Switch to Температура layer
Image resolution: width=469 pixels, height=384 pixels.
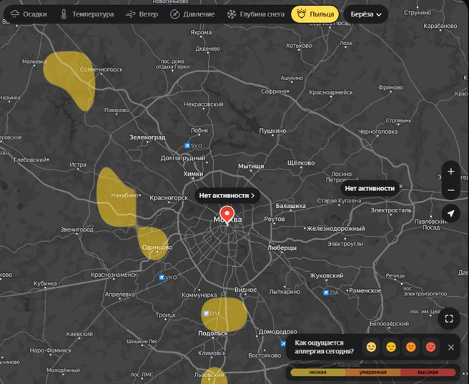(87, 14)
